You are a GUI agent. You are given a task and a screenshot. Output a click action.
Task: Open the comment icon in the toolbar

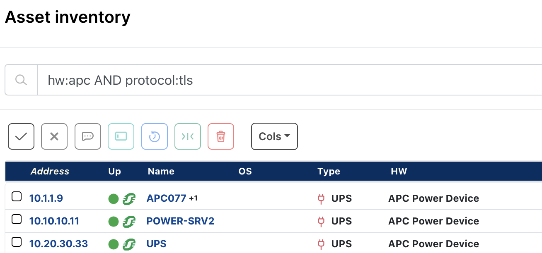[87, 136]
